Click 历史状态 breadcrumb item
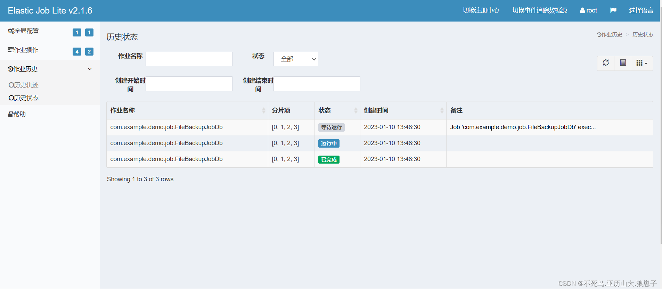 point(643,35)
